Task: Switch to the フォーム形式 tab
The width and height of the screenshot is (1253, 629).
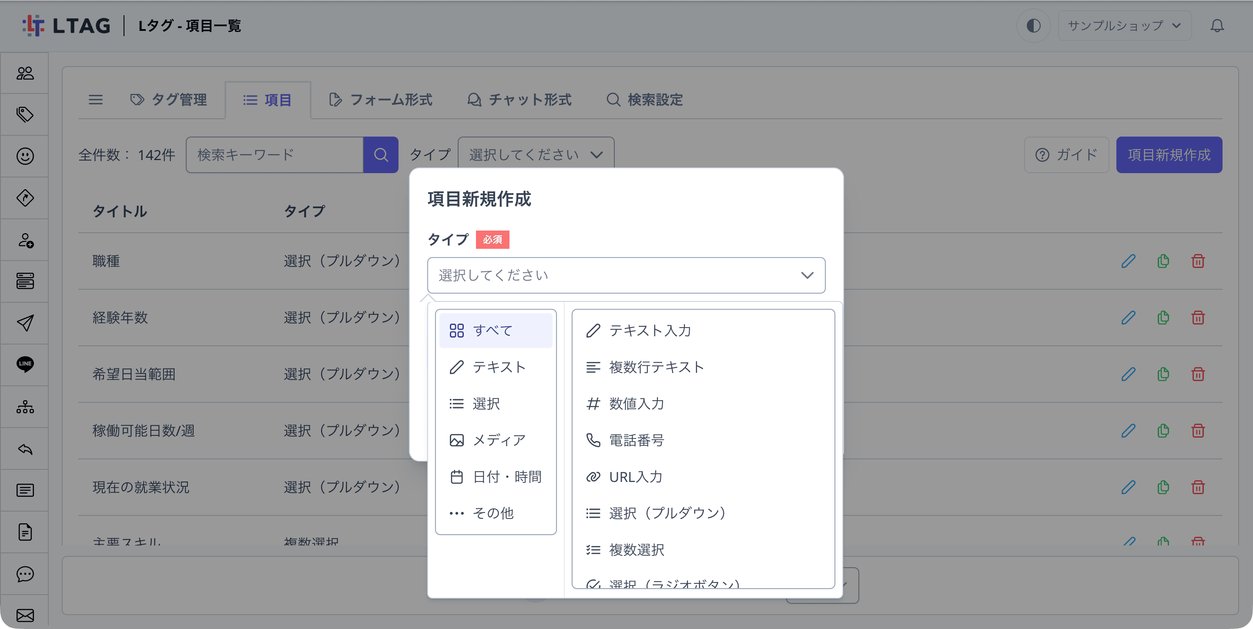Action: pyautogui.click(x=380, y=100)
